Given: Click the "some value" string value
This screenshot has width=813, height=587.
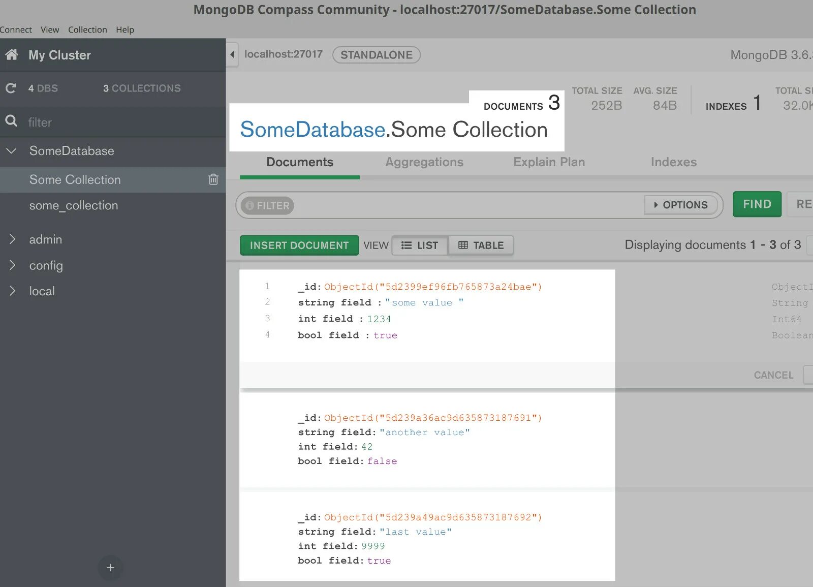Looking at the screenshot, I should [424, 302].
